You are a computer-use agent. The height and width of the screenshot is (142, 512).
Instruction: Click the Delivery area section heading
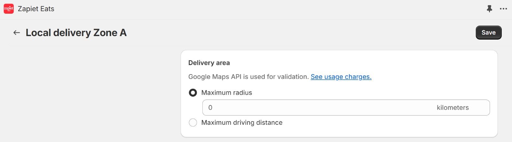click(x=209, y=63)
